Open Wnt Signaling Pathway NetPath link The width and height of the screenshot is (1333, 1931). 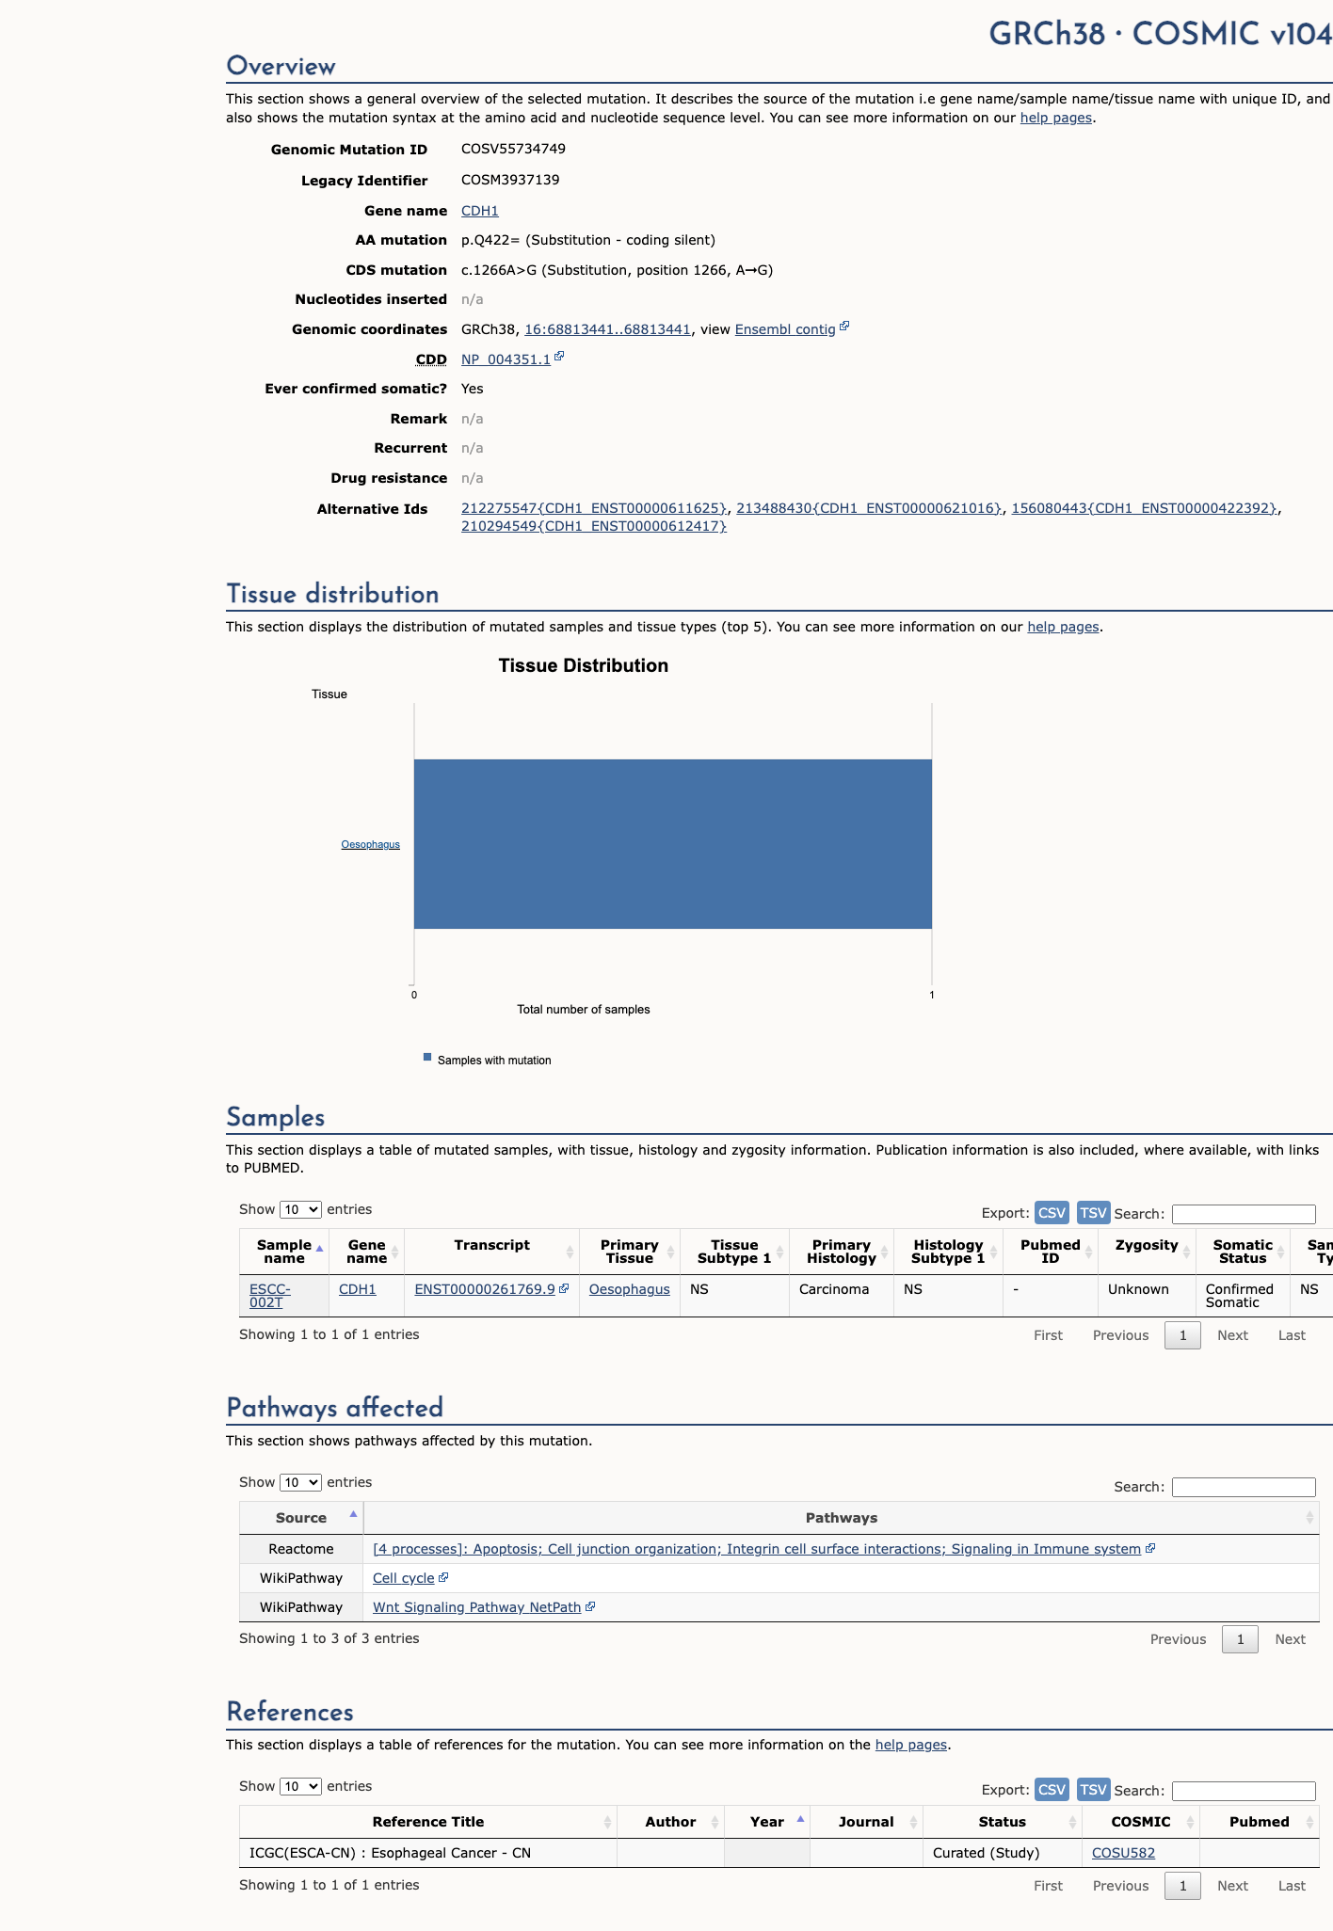pyautogui.click(x=476, y=1607)
